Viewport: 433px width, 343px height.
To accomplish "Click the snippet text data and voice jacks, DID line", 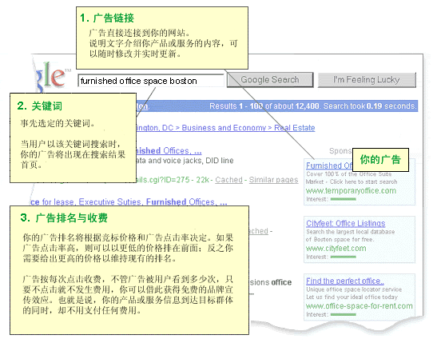I will coord(185,161).
